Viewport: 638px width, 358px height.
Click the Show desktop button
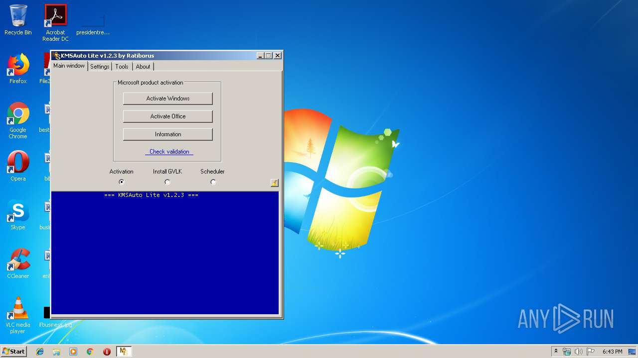tap(633, 352)
